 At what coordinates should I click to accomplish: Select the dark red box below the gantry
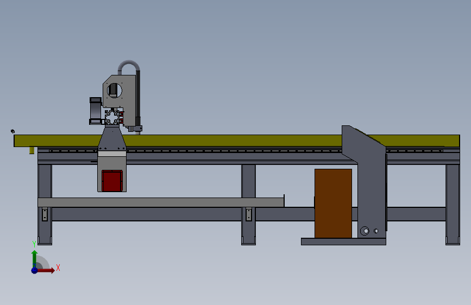112,181
